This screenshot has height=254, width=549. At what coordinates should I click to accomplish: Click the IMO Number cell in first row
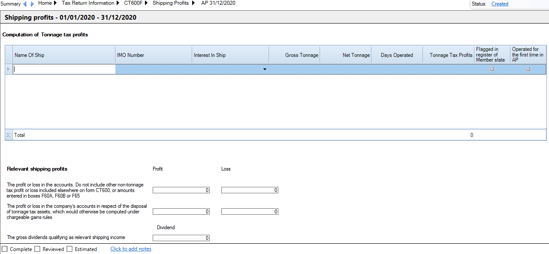click(x=154, y=69)
